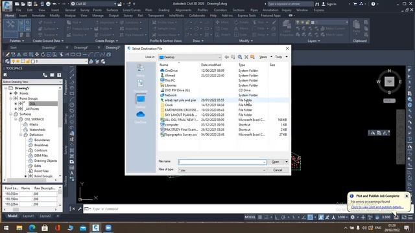This screenshot has width=415, height=233.
Task: Click the ViewCube Top face
Action: click(x=389, y=82)
